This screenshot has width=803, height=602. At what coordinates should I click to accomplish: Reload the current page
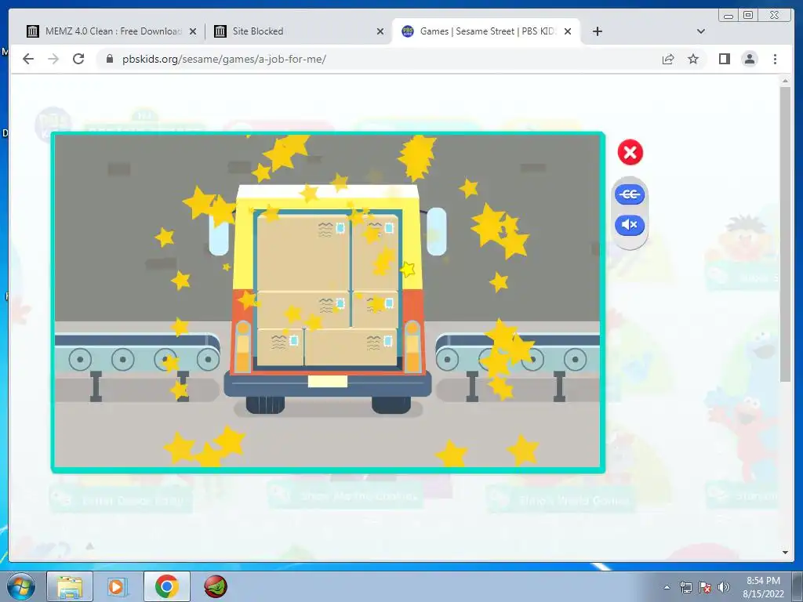point(78,59)
